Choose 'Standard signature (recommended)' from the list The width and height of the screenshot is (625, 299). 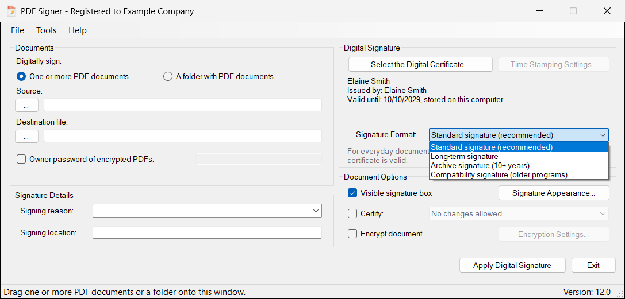519,147
